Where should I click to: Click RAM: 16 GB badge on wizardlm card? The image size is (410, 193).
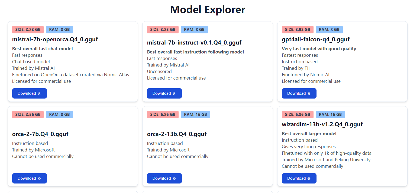click(x=330, y=115)
